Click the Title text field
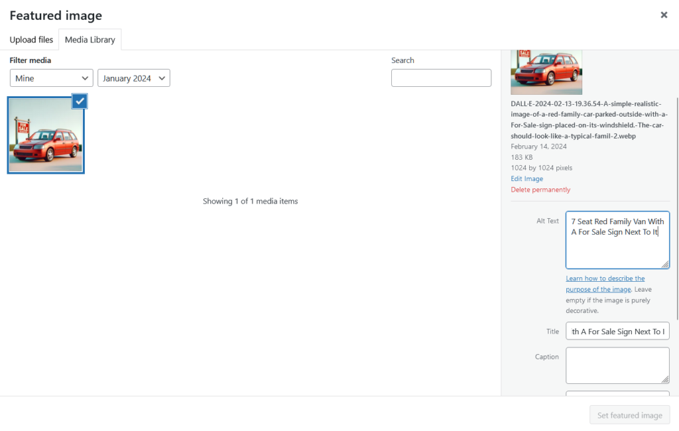 [617, 331]
